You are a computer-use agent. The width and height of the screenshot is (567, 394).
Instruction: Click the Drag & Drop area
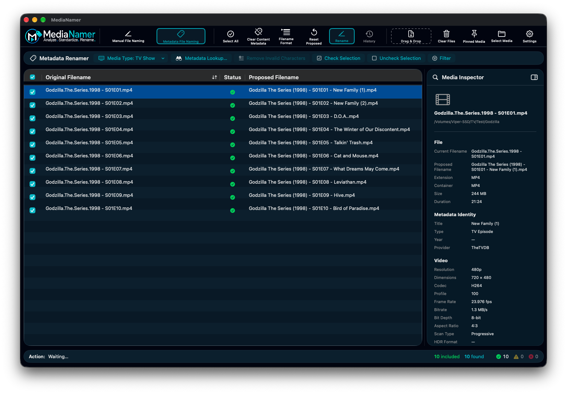tap(411, 36)
